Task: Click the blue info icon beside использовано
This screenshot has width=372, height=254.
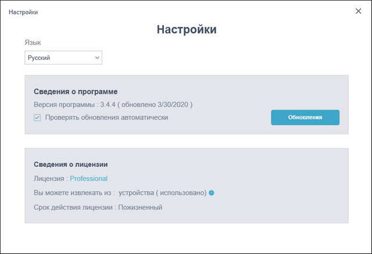Action: [x=212, y=193]
